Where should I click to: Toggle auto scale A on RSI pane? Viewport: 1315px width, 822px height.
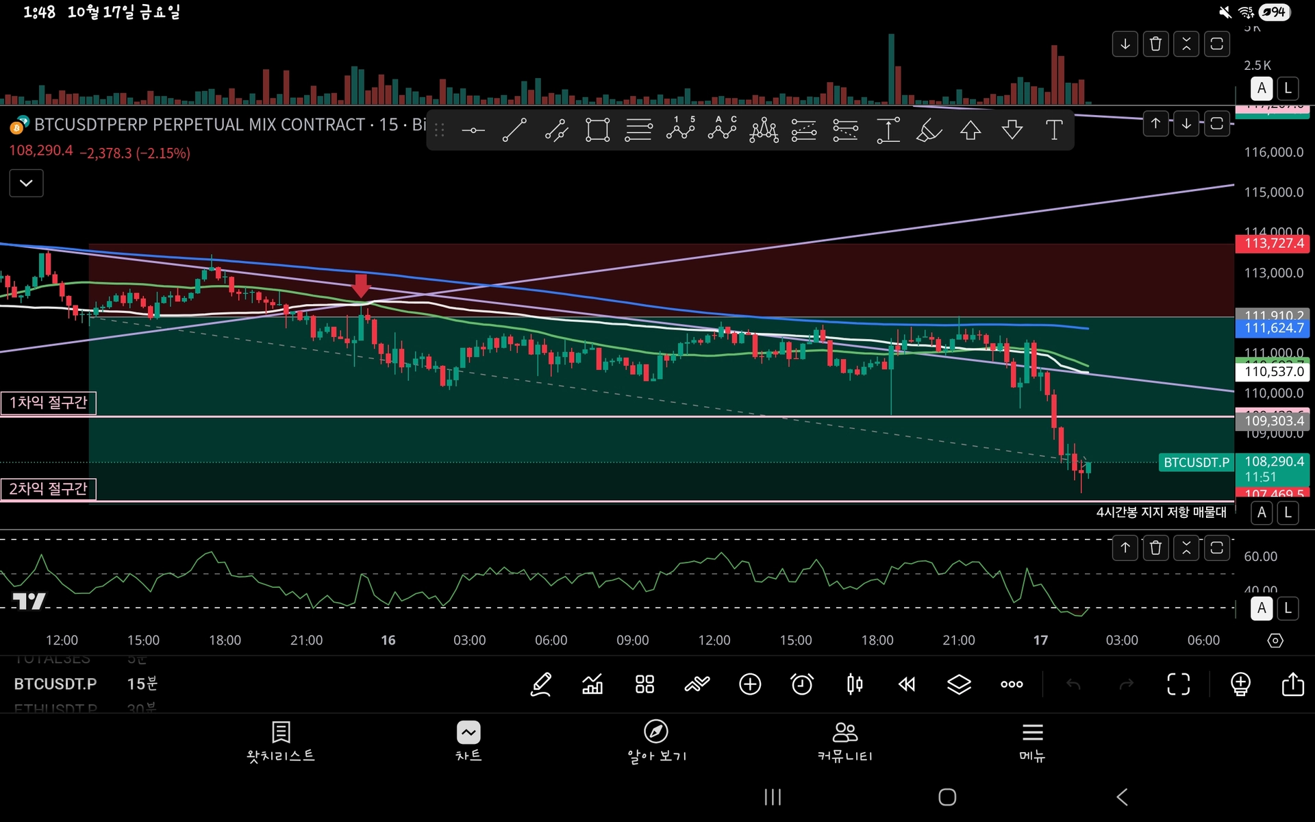click(1262, 608)
